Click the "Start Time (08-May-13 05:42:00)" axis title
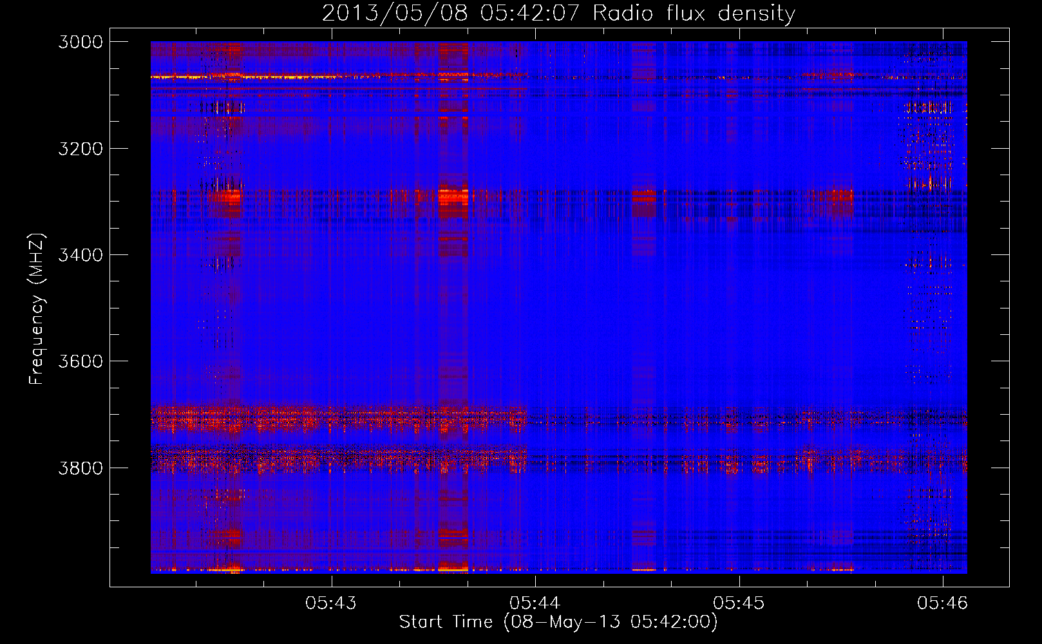This screenshot has height=644, width=1042. click(558, 622)
